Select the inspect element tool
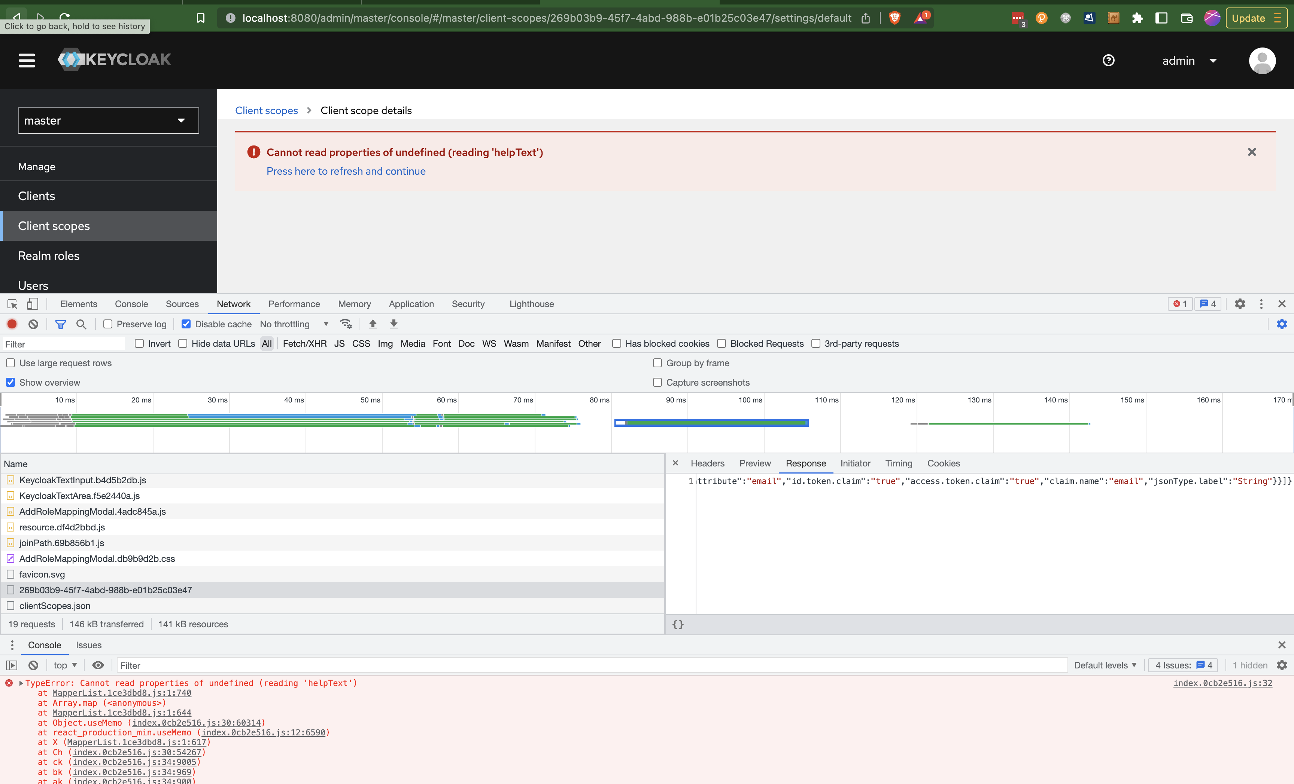1294x784 pixels. coord(12,304)
